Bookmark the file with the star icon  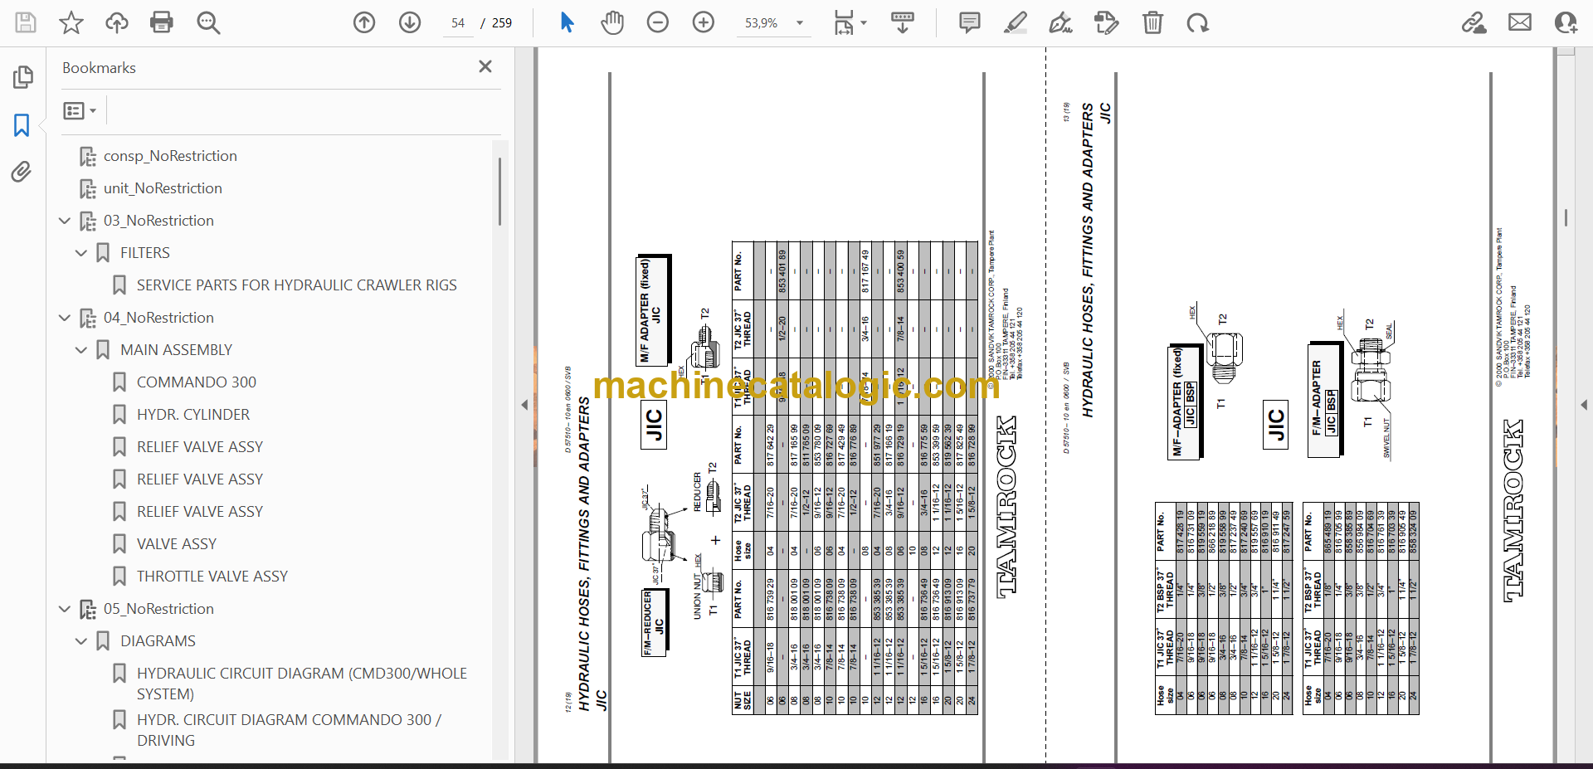(x=71, y=22)
